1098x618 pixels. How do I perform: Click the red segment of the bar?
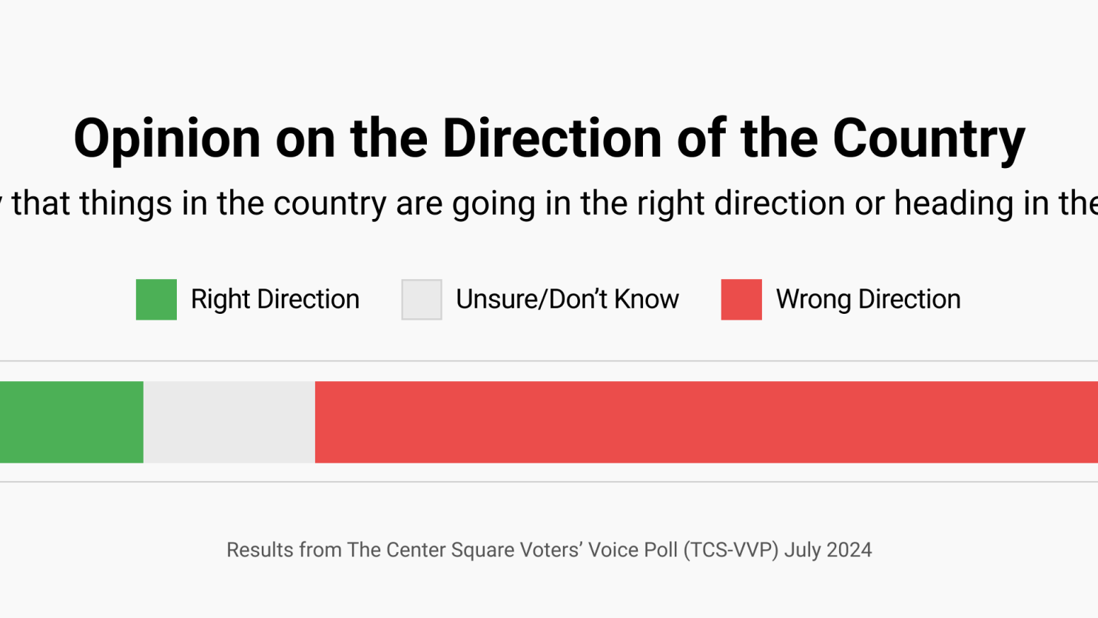tap(707, 423)
